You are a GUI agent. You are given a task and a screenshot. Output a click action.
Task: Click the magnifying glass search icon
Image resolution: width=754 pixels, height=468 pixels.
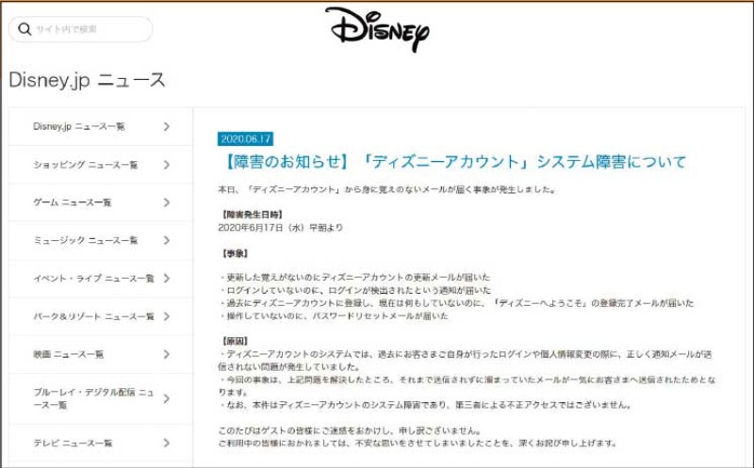(24, 29)
